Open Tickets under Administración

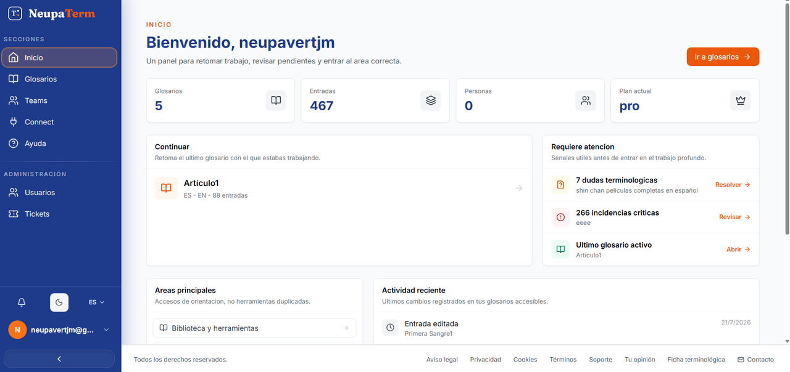click(59, 214)
